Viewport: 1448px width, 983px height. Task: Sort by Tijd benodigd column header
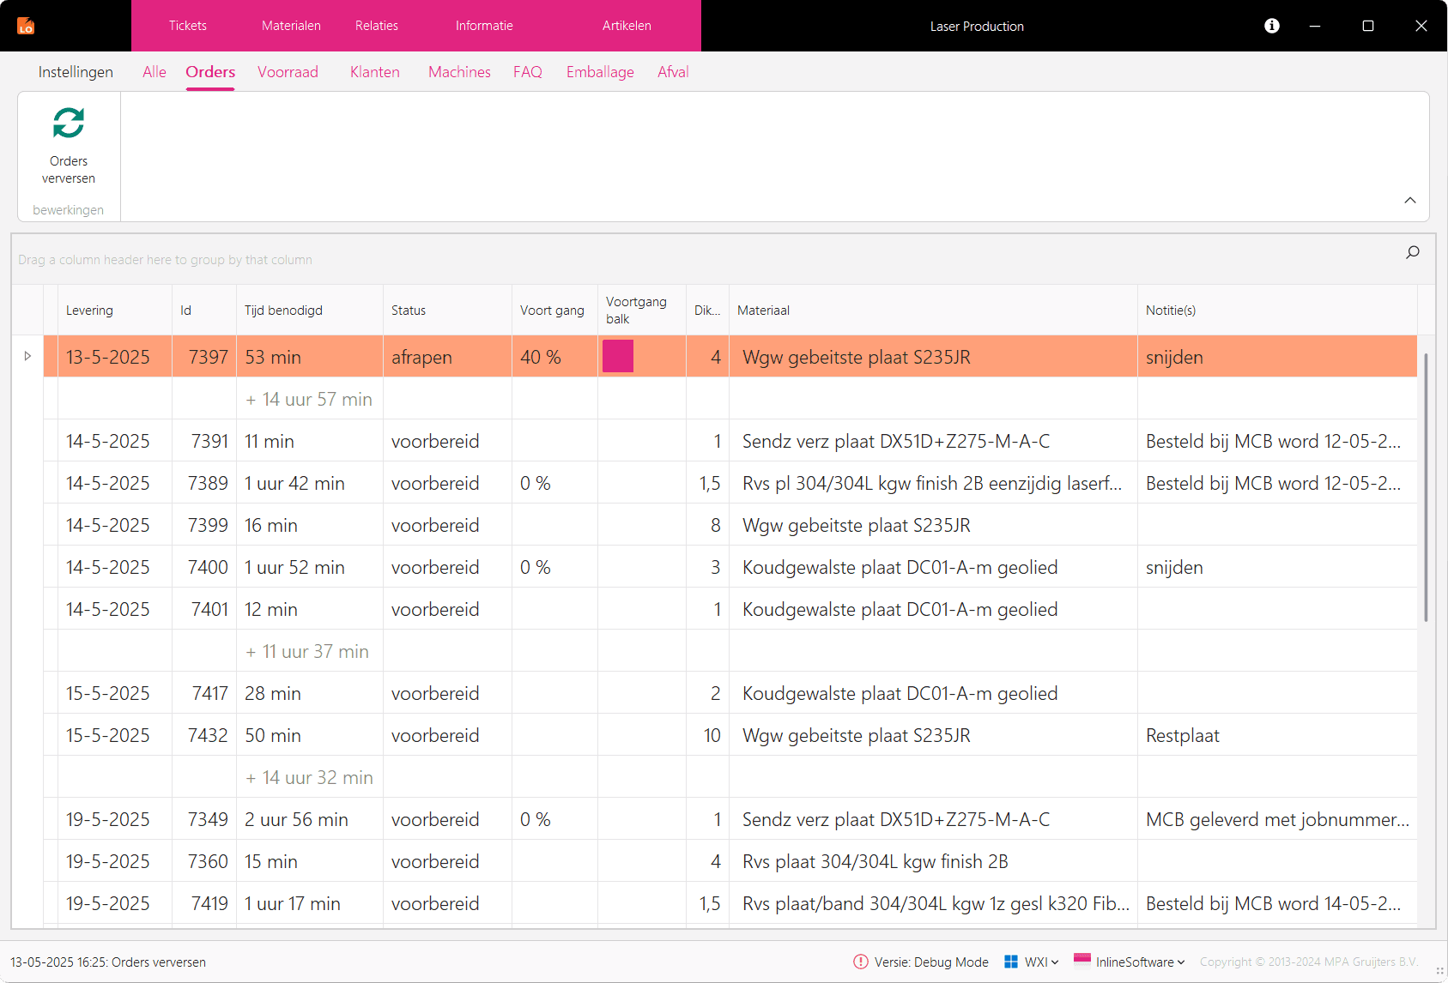[x=310, y=310]
